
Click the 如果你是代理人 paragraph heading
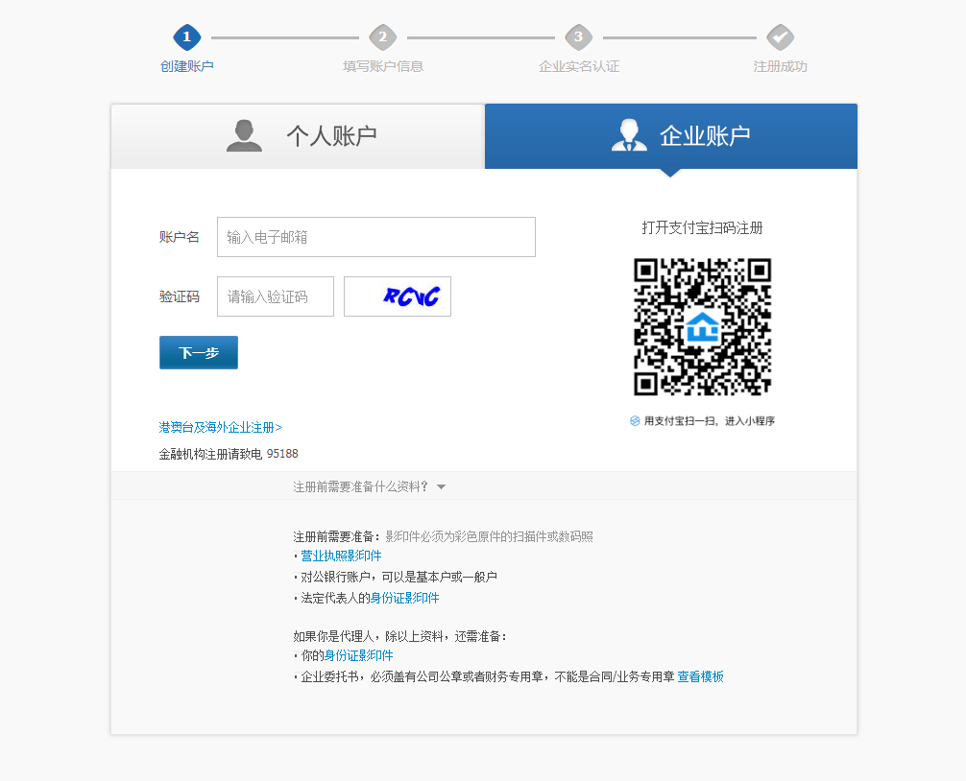coord(399,636)
